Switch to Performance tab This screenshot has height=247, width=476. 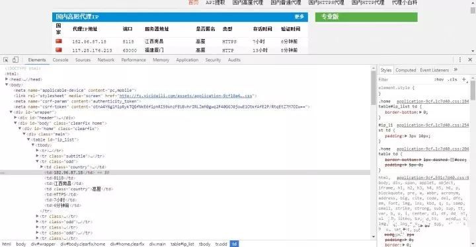134,60
